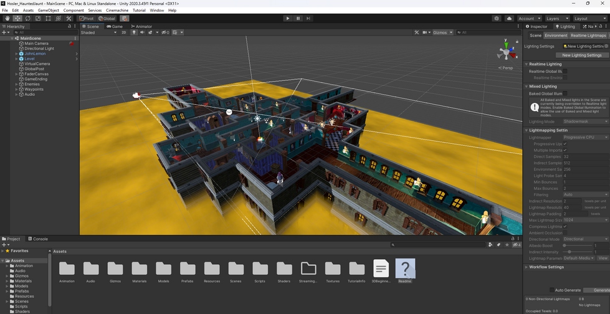Switch to the Console tab
Screen dimensions: 610x314
coord(38,239)
